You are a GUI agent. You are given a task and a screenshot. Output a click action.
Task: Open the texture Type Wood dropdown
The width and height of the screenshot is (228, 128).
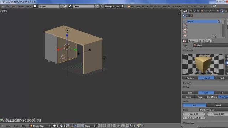(x=211, y=46)
